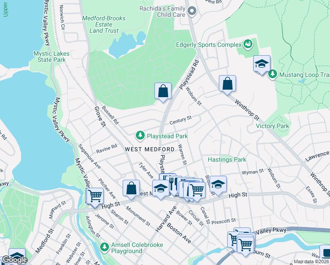330x265 pixels.
Task: Click the Boston Ave road label
Action: (179, 233)
